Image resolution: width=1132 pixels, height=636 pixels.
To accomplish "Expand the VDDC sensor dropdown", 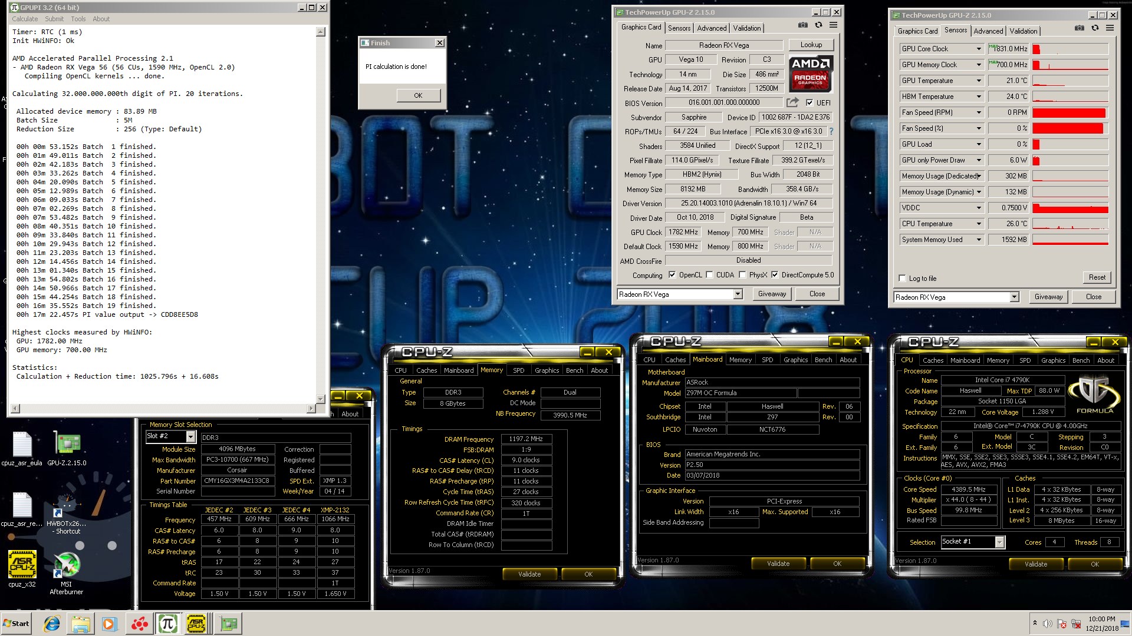I will point(979,208).
